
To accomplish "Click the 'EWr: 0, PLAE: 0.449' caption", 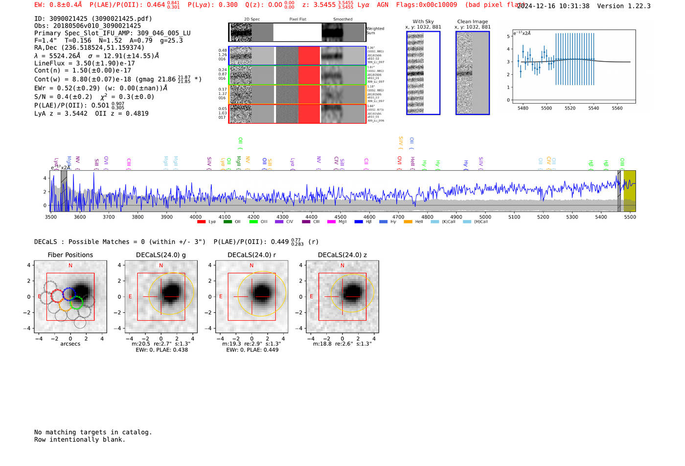I will [x=252, y=350].
